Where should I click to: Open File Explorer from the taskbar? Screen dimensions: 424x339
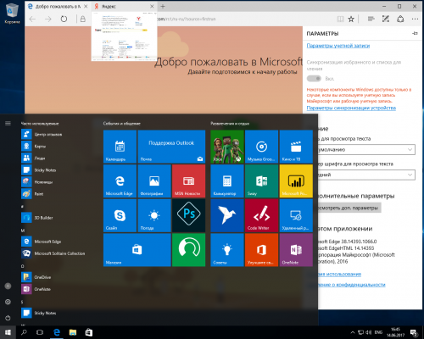coord(73,332)
